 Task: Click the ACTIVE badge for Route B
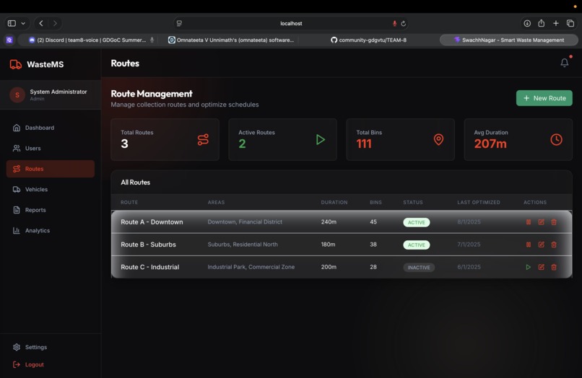pyautogui.click(x=417, y=245)
